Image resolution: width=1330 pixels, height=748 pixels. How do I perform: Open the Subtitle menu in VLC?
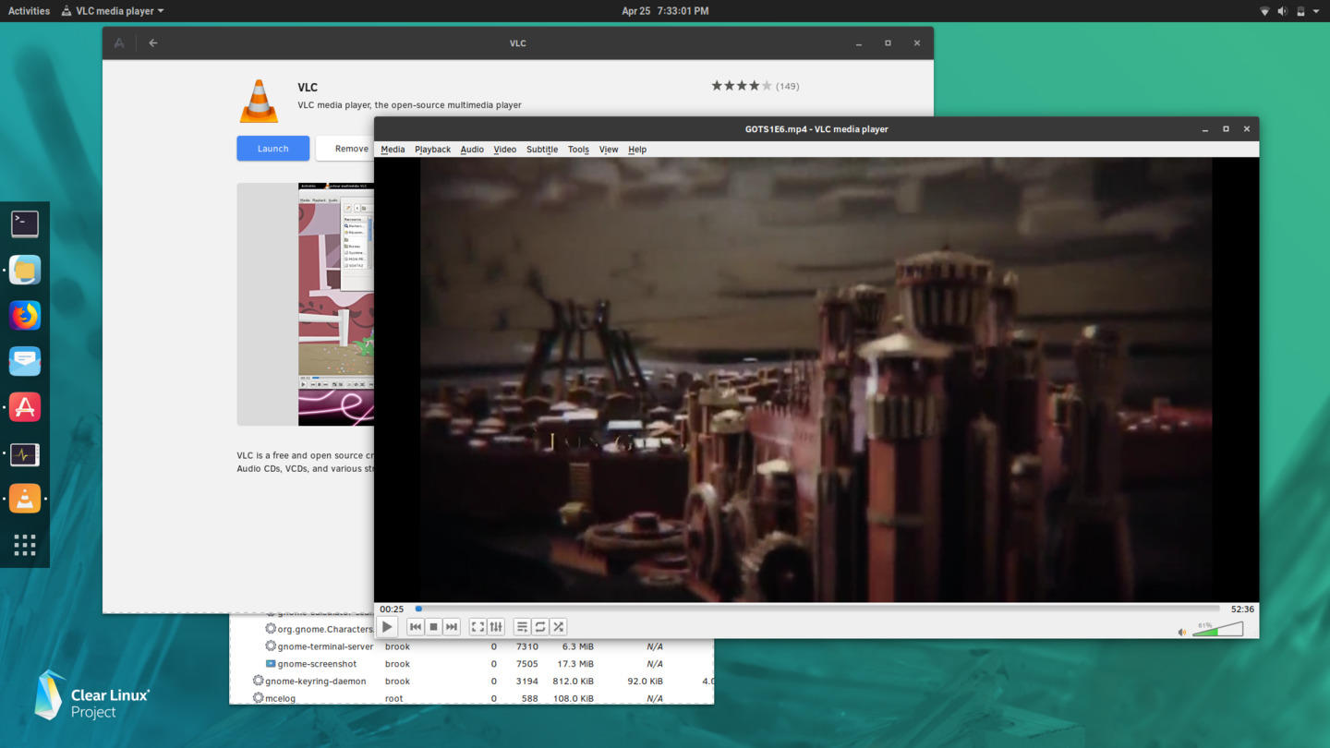pos(542,150)
